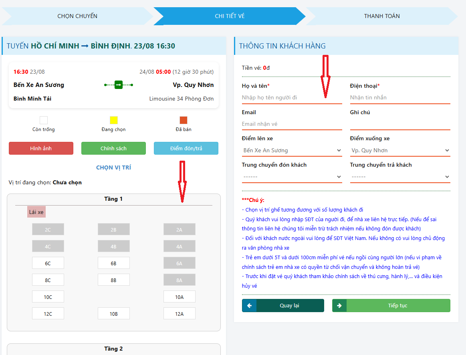
Task: Expand the Trung chuyển trả khách dropdown
Action: pyautogui.click(x=400, y=177)
